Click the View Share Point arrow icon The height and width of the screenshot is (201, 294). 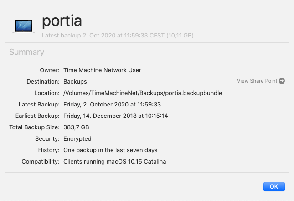coord(282,81)
